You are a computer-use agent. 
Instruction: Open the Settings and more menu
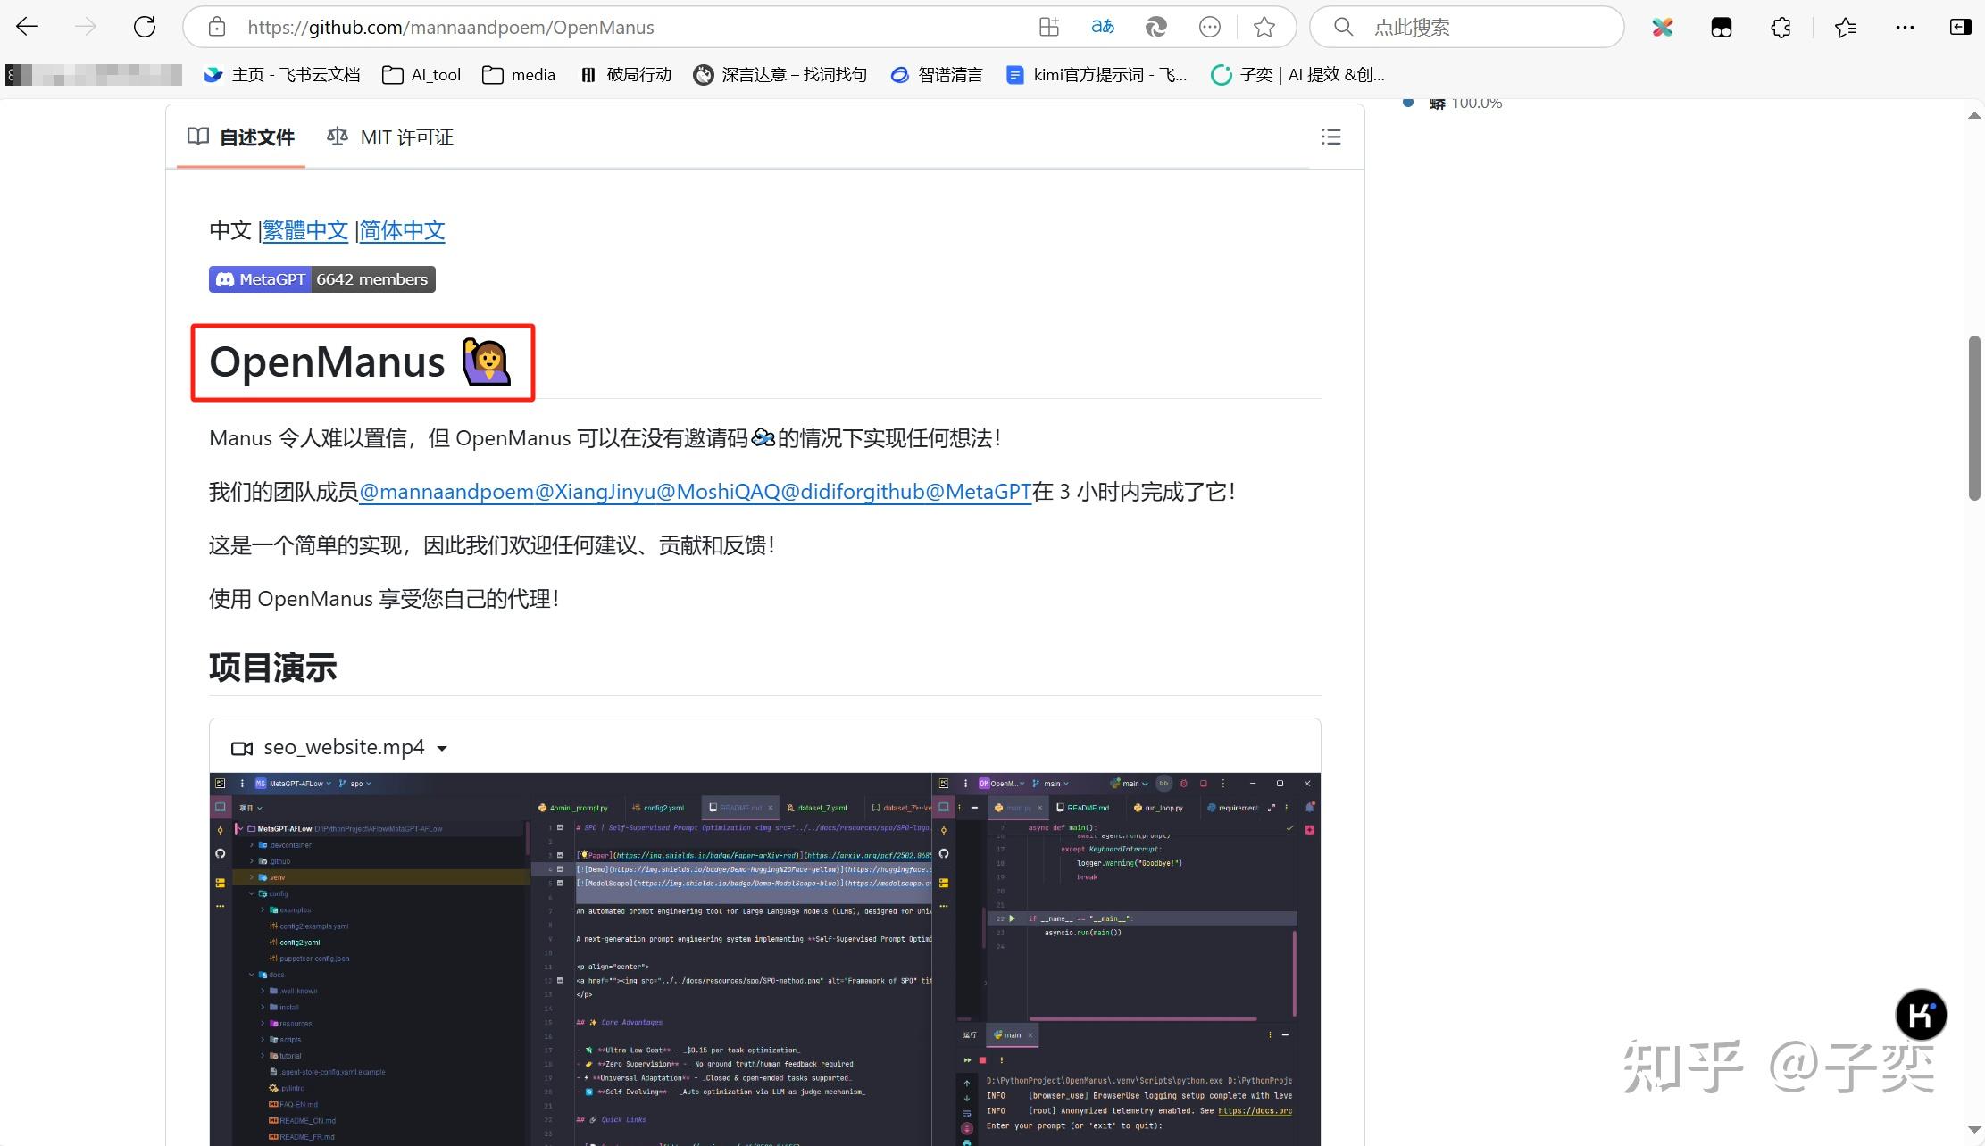[1906, 27]
